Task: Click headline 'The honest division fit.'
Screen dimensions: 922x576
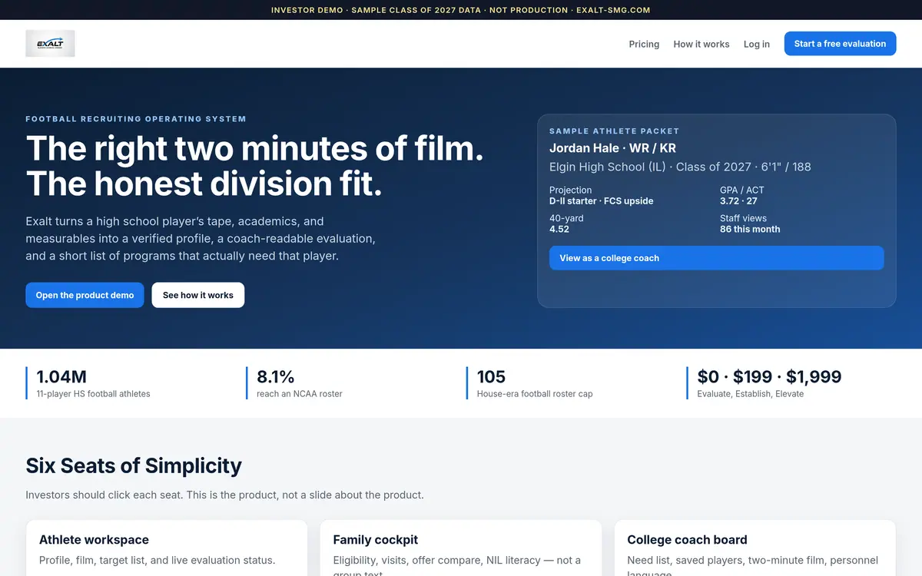Action: (x=204, y=184)
